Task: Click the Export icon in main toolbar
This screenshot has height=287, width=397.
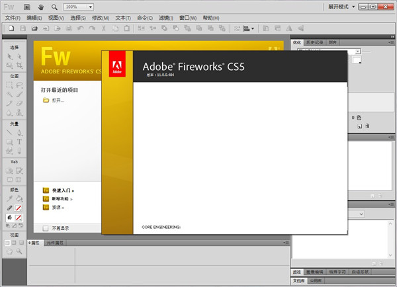Action: coord(58,28)
